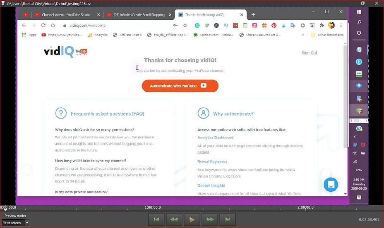
Task: Close the InVideo tab
Action: (170, 14)
